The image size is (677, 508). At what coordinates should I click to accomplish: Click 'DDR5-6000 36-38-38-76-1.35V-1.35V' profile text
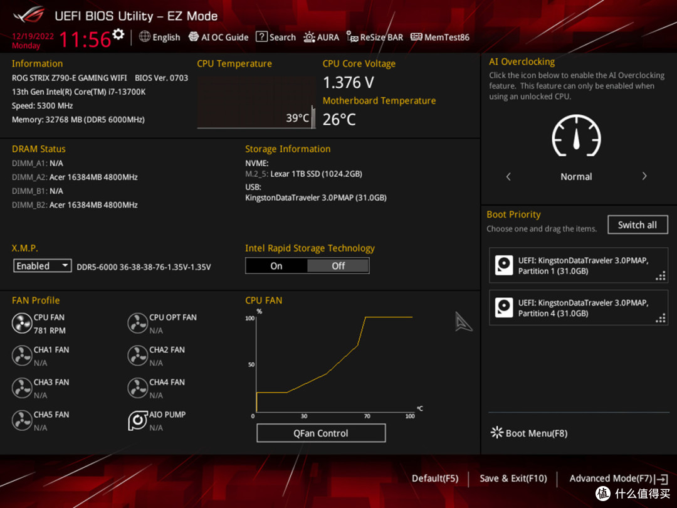pos(144,267)
